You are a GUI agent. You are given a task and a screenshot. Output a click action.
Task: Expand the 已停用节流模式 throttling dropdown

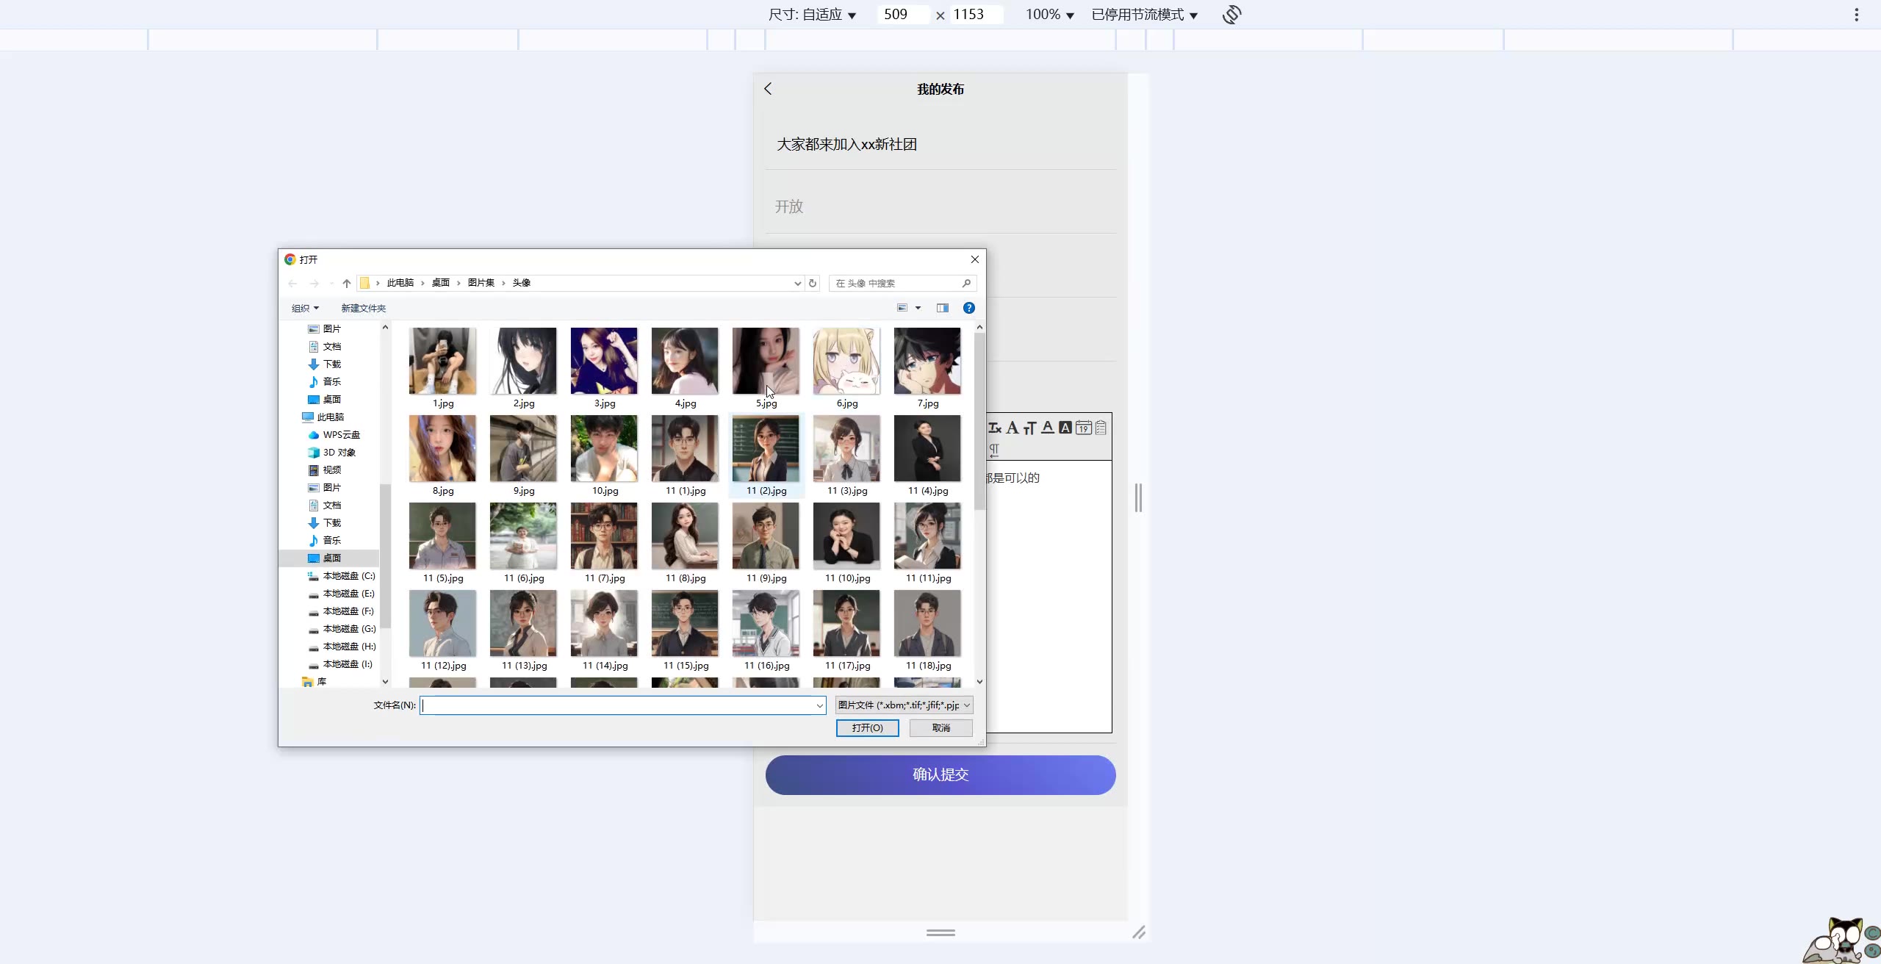(x=1144, y=15)
